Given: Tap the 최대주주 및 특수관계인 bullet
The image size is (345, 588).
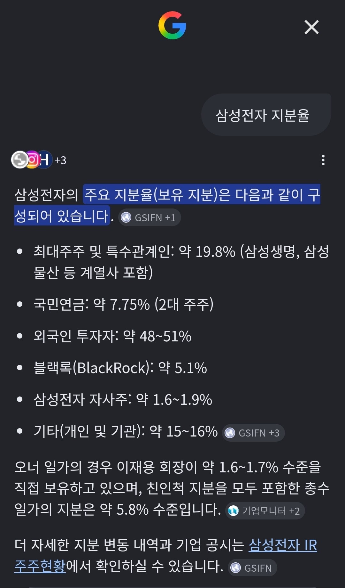Looking at the screenshot, I should pos(181,262).
